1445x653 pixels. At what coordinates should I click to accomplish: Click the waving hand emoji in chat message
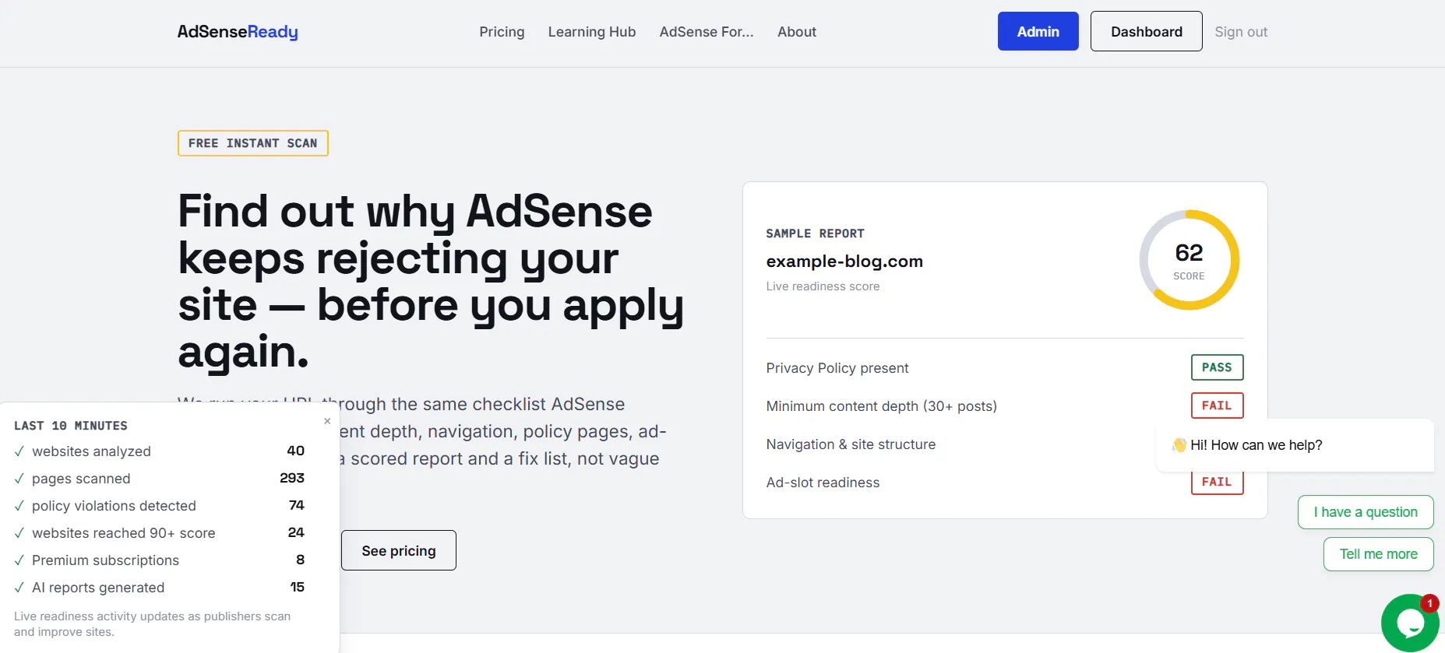(1179, 445)
